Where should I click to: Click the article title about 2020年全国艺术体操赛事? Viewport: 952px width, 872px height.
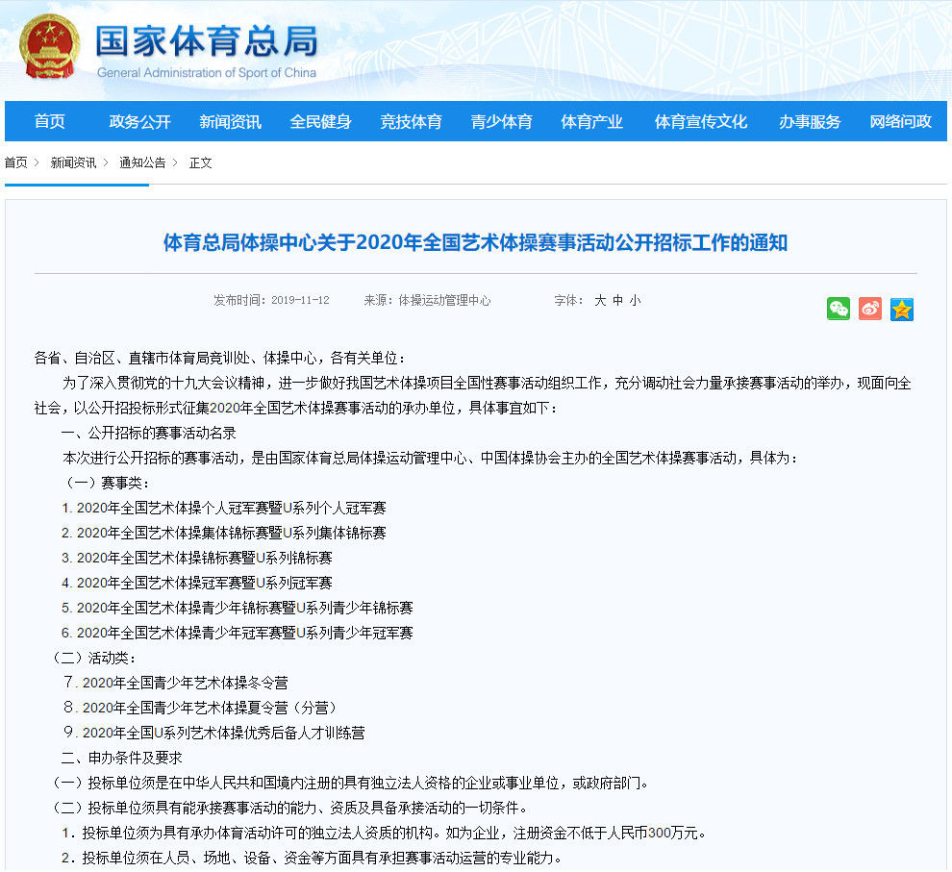[475, 242]
